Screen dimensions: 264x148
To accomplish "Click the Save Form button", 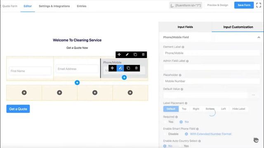I will [244, 5].
